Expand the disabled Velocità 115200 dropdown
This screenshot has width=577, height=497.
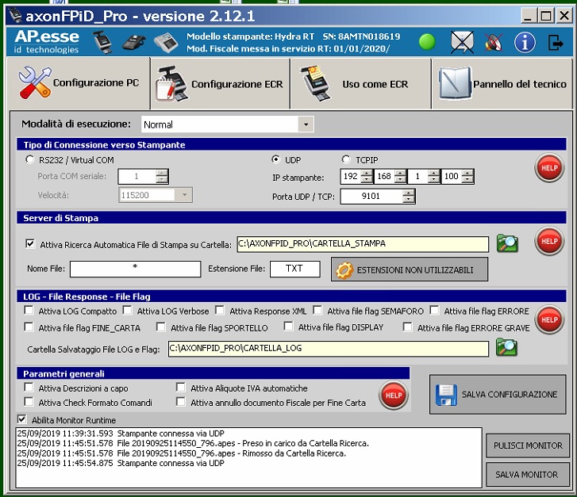pos(184,195)
